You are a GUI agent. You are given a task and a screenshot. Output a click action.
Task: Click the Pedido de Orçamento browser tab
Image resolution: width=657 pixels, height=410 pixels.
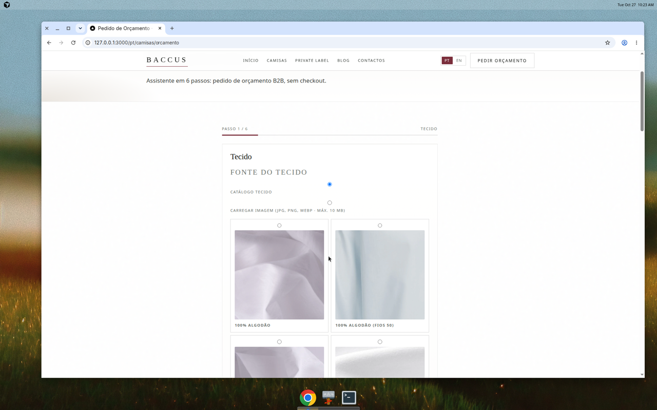pyautogui.click(x=126, y=28)
